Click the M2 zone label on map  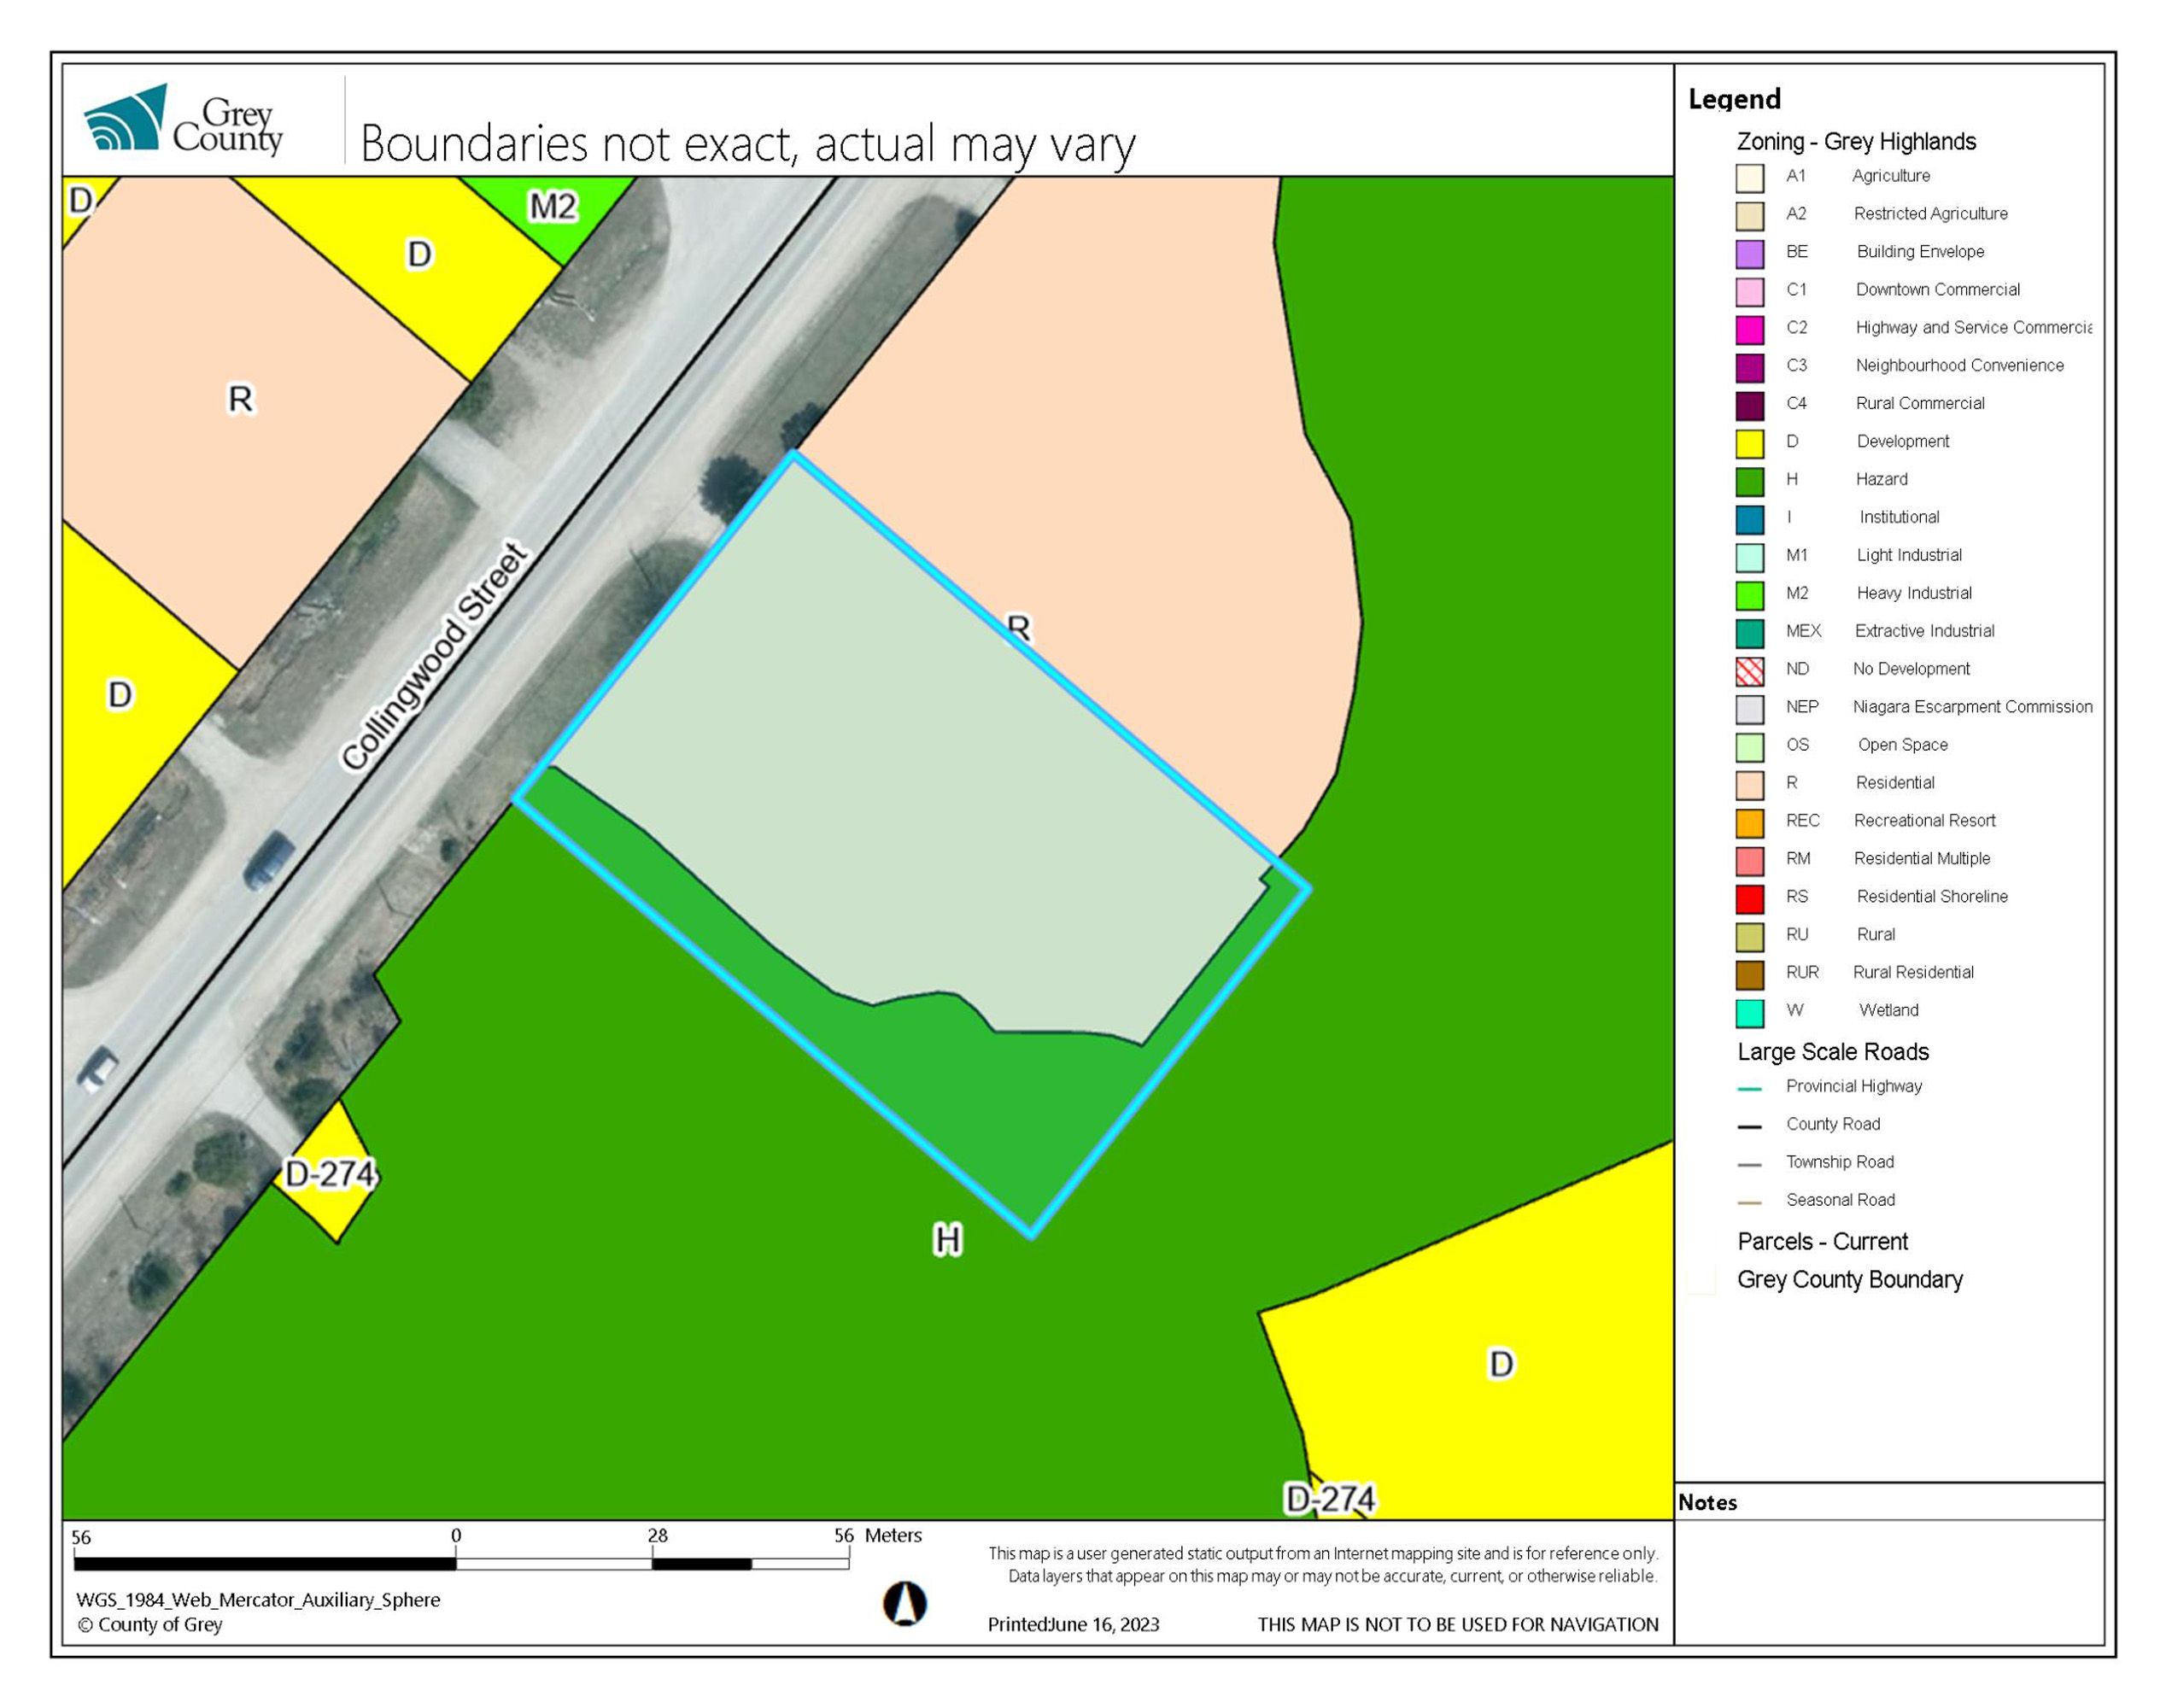coord(553,207)
